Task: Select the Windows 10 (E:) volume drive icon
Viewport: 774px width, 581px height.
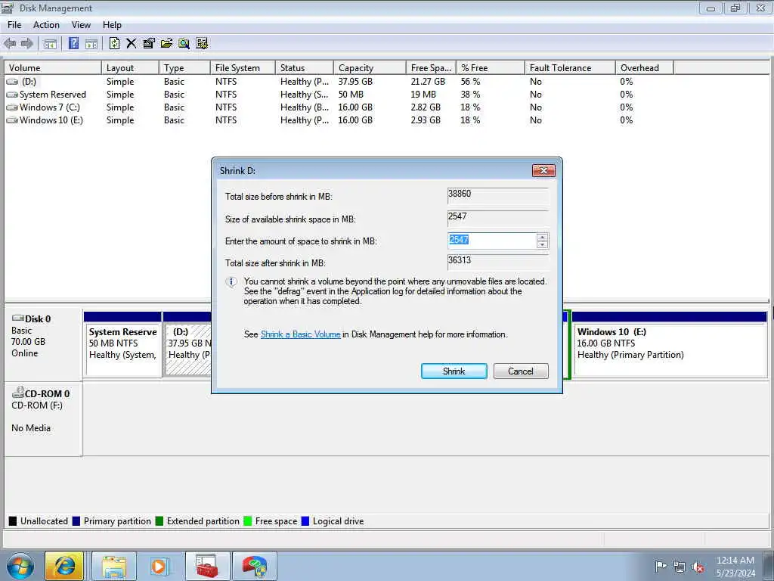Action: pyautogui.click(x=12, y=120)
